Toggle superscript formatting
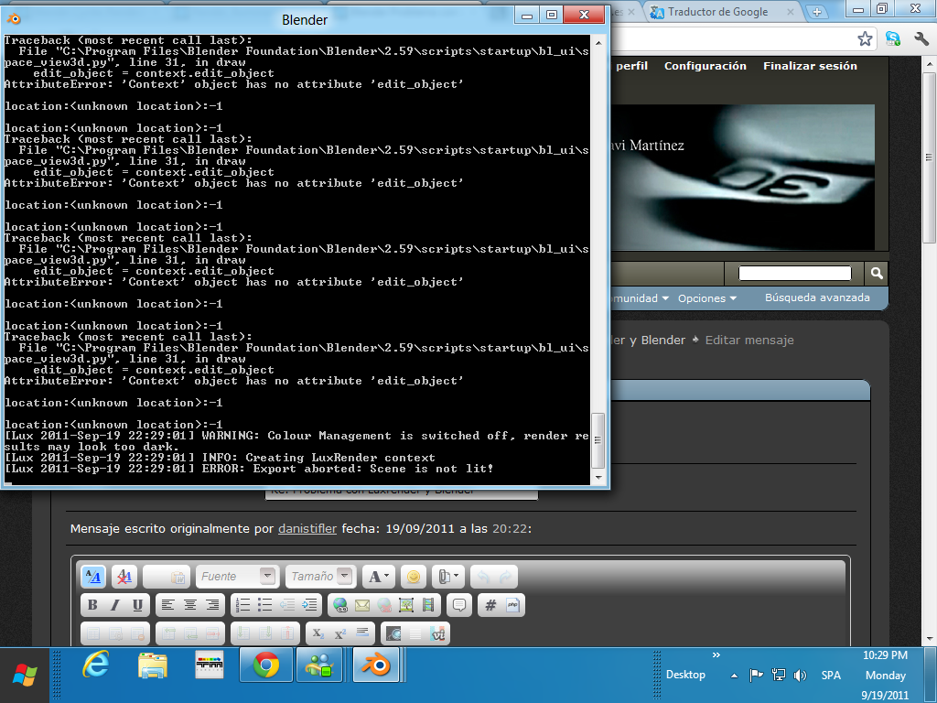This screenshot has height=703, width=937. (x=340, y=633)
